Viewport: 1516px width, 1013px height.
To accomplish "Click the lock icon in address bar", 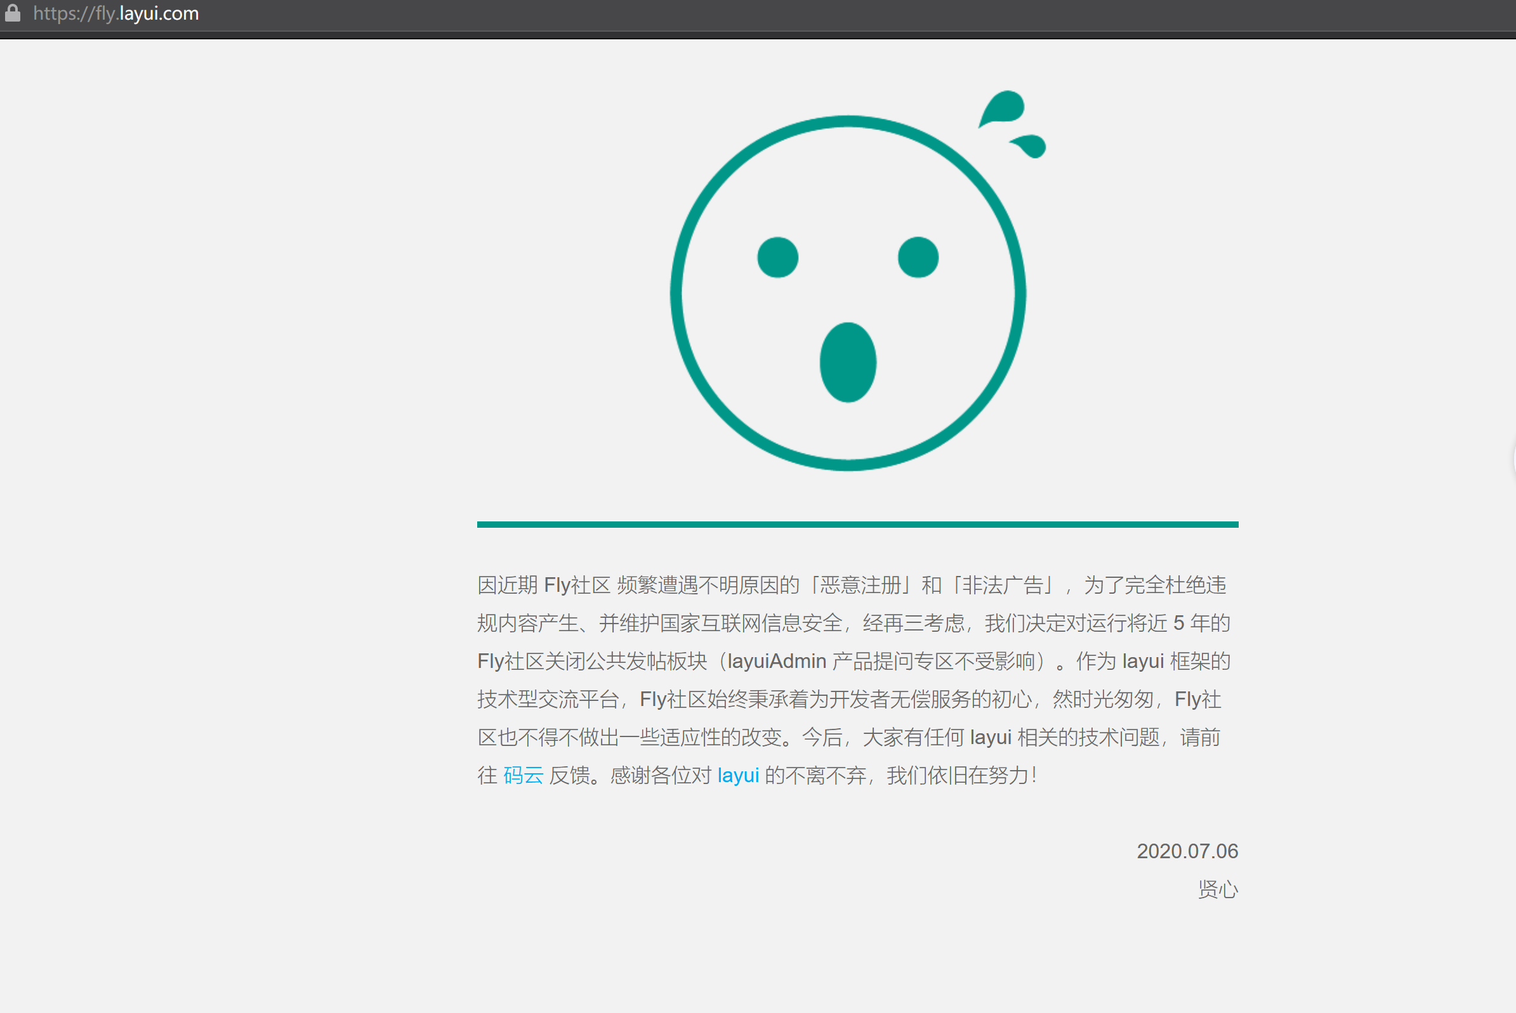I will (x=12, y=13).
